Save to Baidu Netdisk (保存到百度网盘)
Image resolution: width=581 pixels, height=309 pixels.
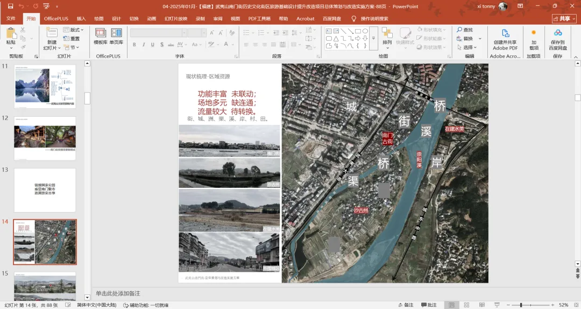coord(557,36)
